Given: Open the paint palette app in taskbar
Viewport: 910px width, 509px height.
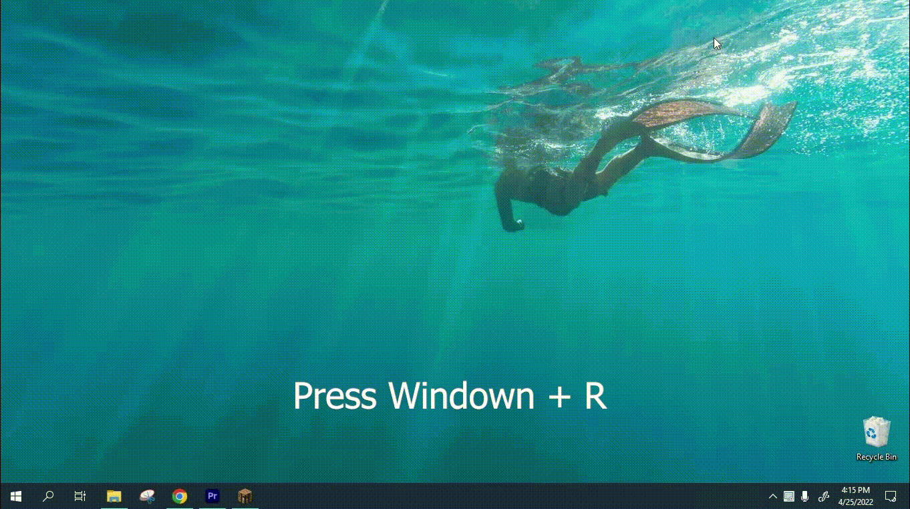Looking at the screenshot, I should (x=147, y=496).
